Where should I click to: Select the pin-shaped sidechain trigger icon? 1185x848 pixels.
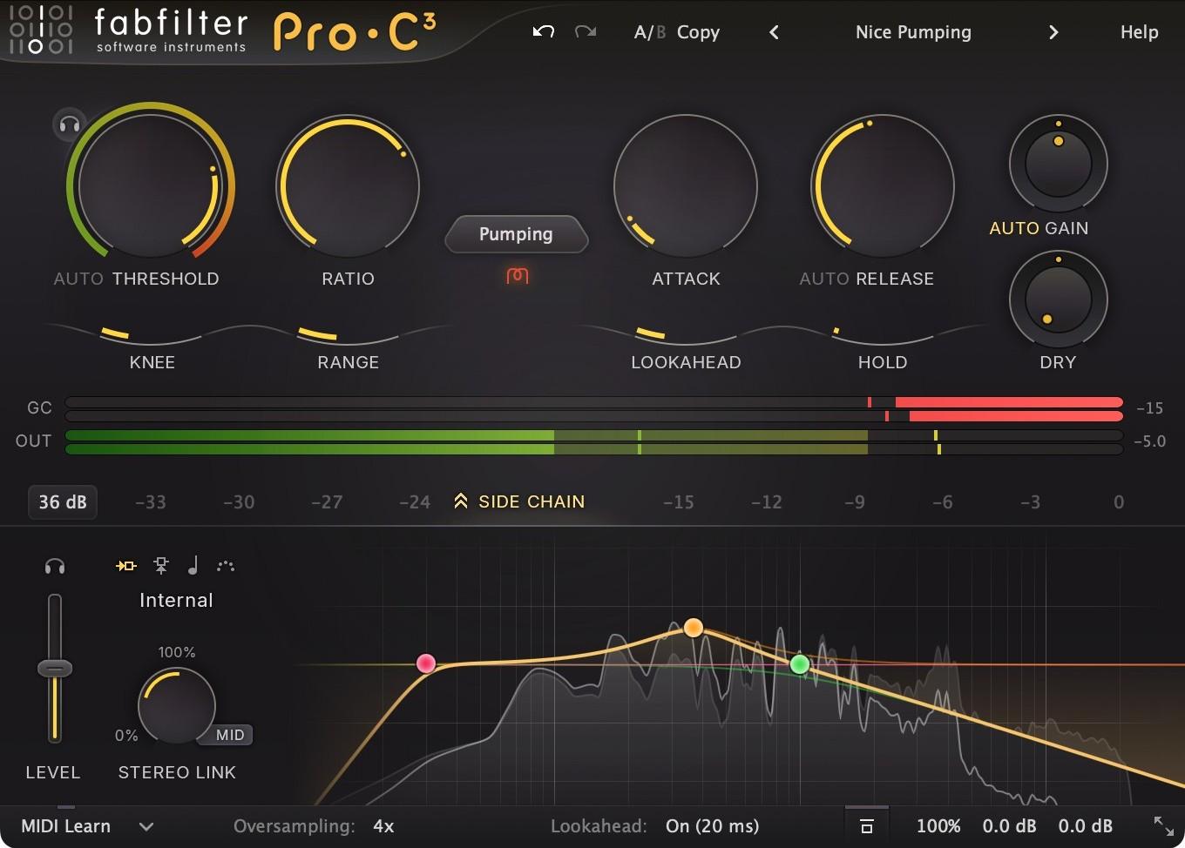click(x=160, y=565)
